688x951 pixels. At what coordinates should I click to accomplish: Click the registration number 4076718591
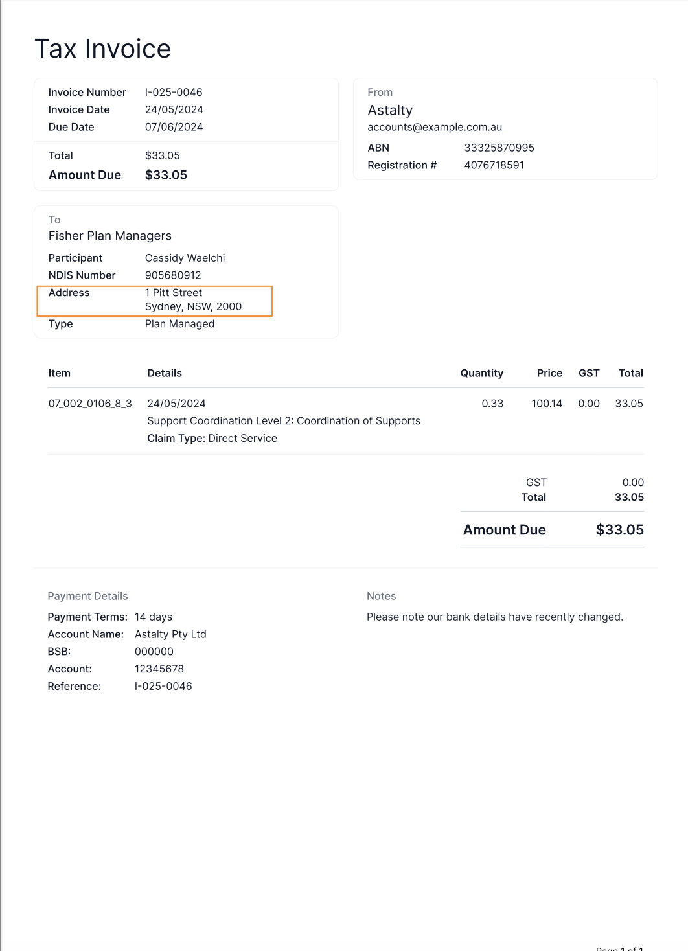[x=494, y=165]
